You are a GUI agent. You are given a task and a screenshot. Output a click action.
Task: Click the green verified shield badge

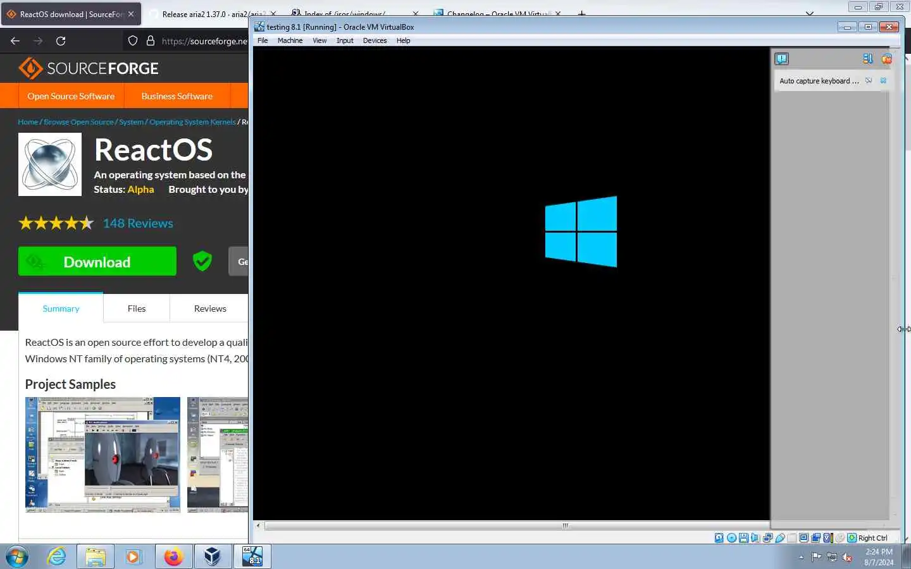point(202,260)
